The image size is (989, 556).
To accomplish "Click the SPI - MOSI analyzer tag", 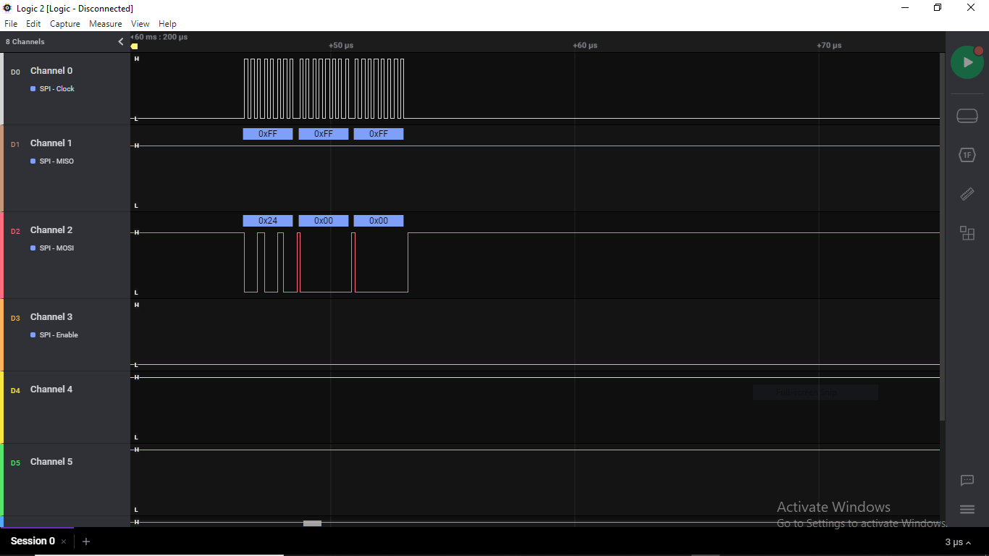I will (52, 248).
